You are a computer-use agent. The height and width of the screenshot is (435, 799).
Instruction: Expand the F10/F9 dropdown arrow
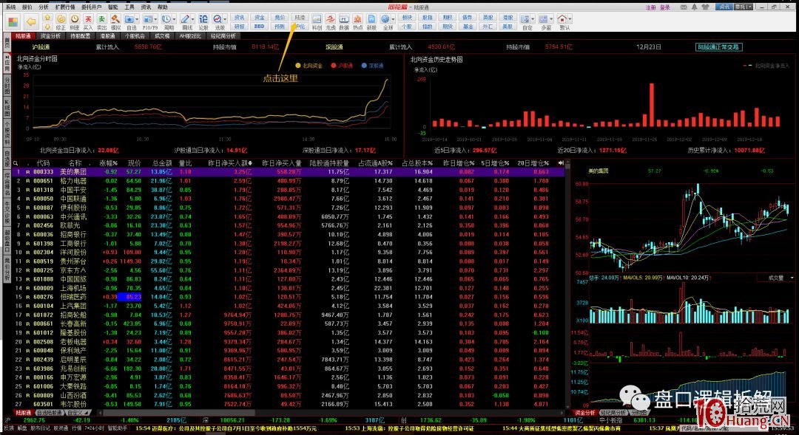click(156, 19)
